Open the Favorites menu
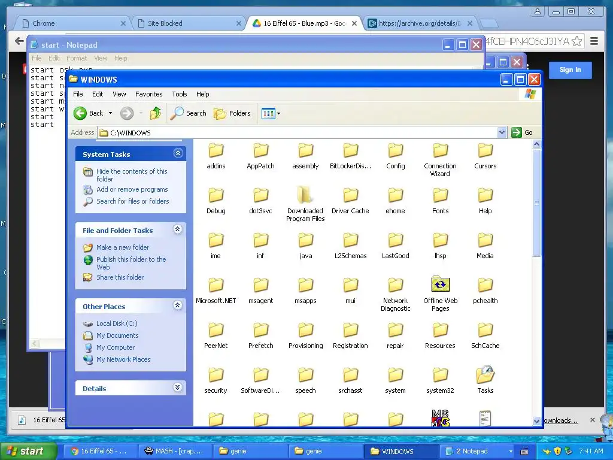Image resolution: width=613 pixels, height=460 pixels. click(x=148, y=94)
